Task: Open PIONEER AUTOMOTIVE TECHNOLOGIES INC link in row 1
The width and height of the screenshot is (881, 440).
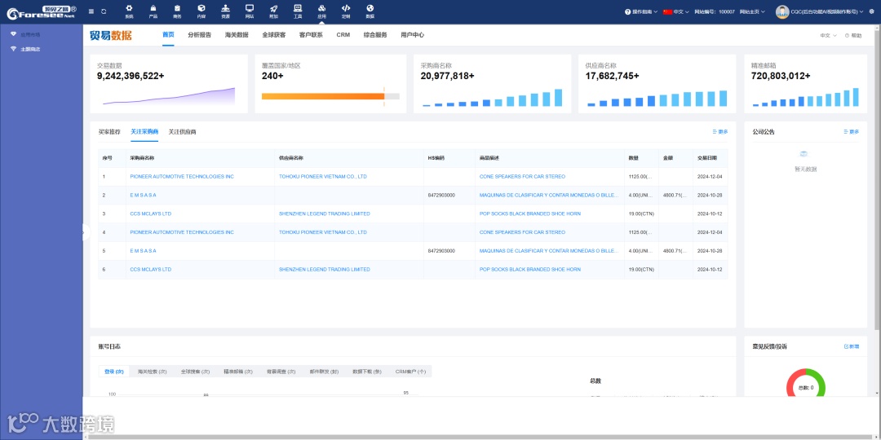Action: pyautogui.click(x=181, y=177)
